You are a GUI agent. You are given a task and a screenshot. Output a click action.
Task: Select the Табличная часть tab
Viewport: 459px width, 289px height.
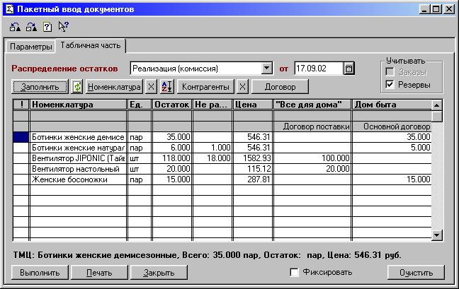pos(91,46)
